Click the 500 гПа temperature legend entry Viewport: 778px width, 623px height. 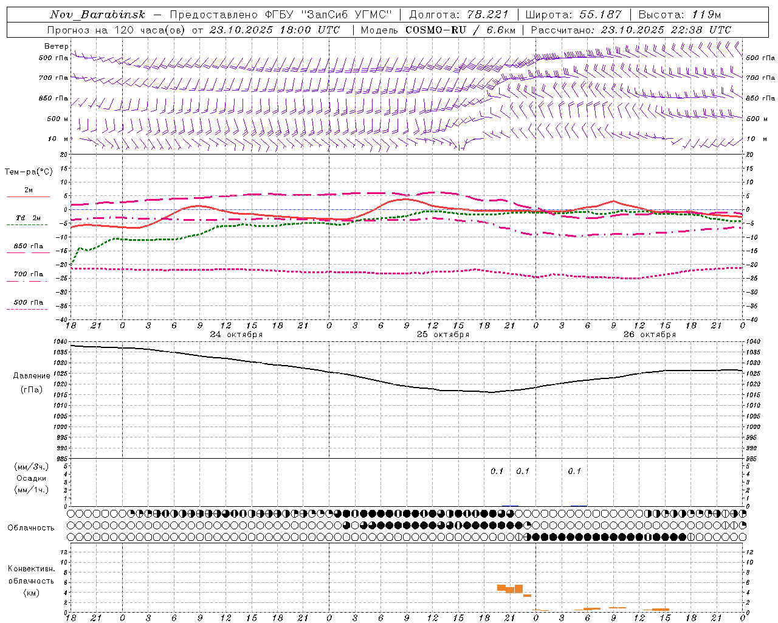pos(29,302)
